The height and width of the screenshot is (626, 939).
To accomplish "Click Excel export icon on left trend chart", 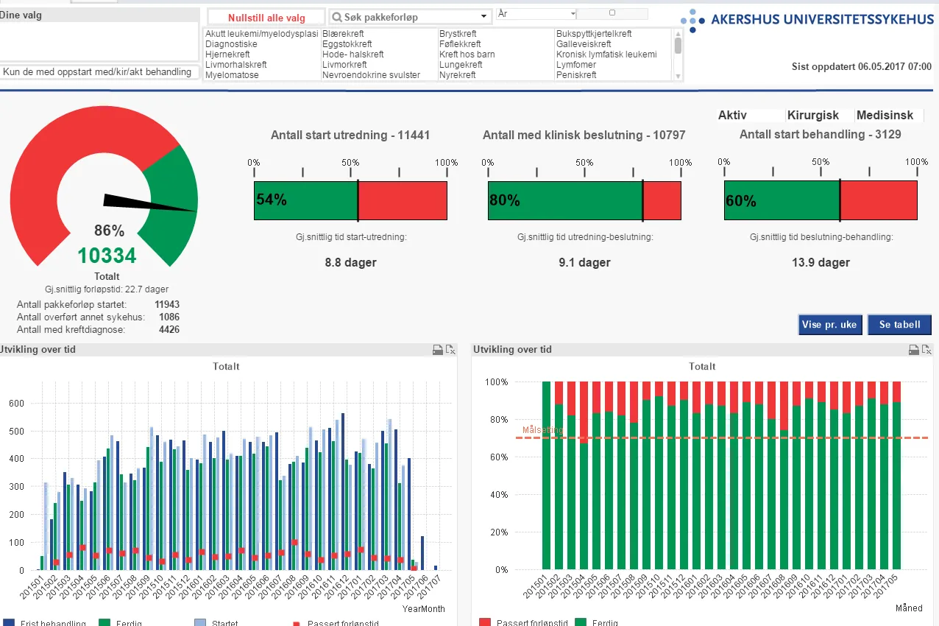I will pyautogui.click(x=450, y=350).
